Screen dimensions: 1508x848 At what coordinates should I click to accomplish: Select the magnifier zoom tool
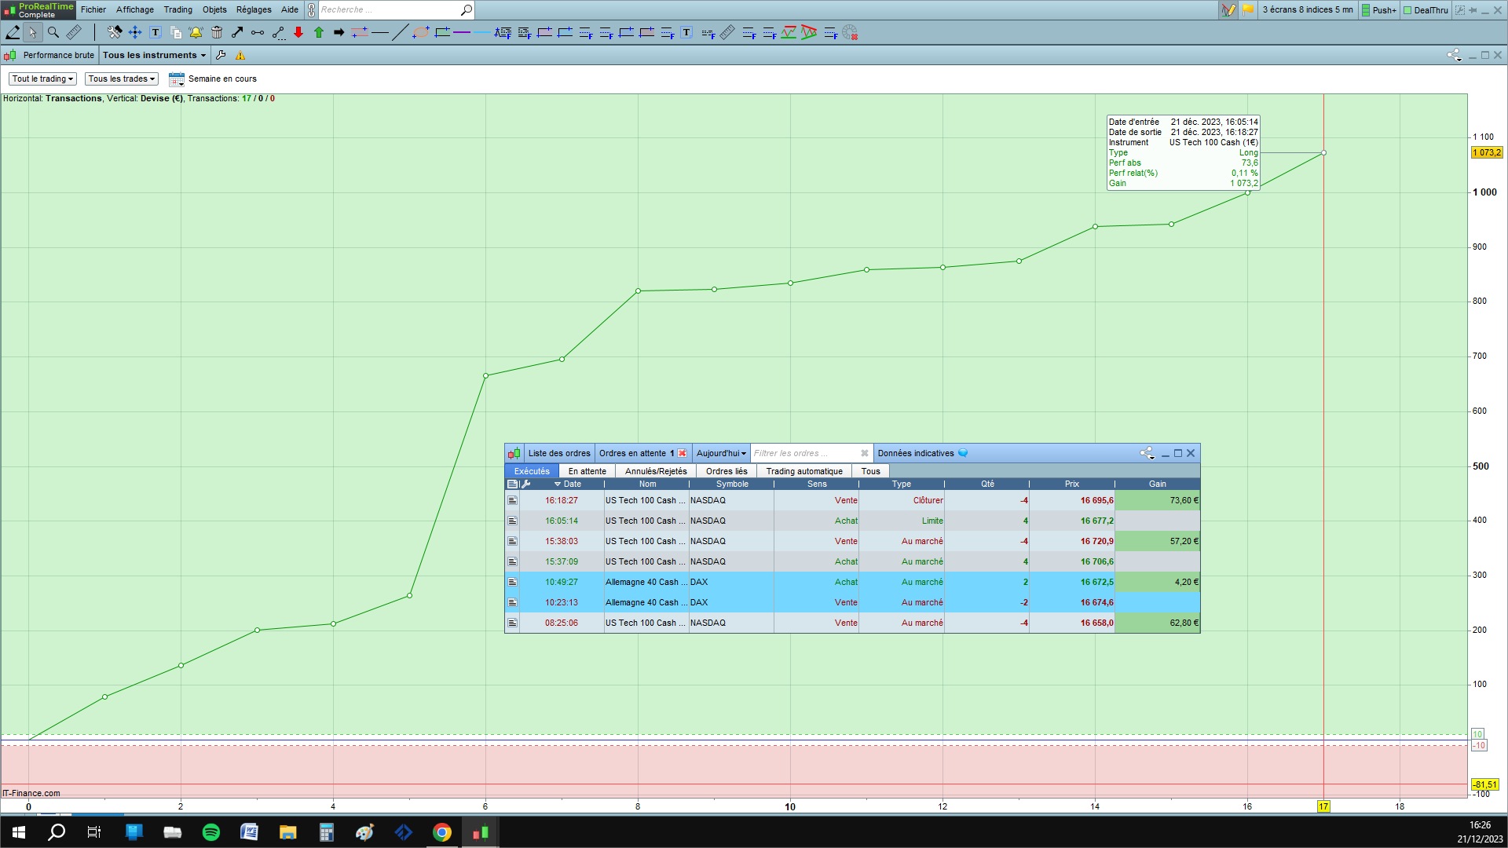(x=53, y=32)
